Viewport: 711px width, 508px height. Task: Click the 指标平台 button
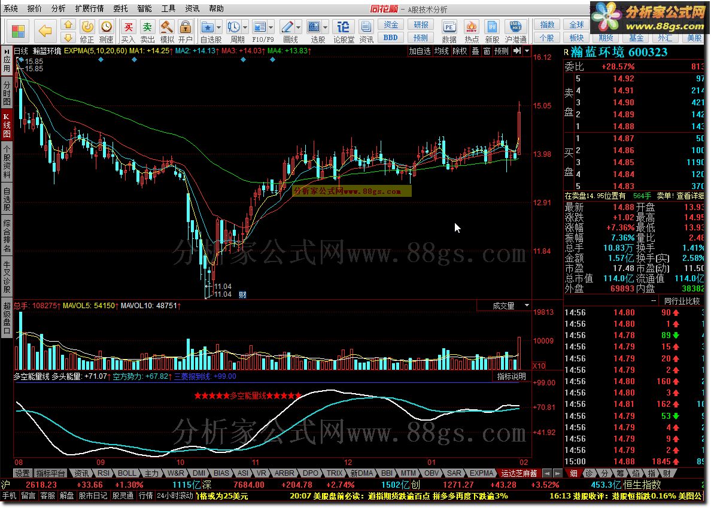[50, 473]
